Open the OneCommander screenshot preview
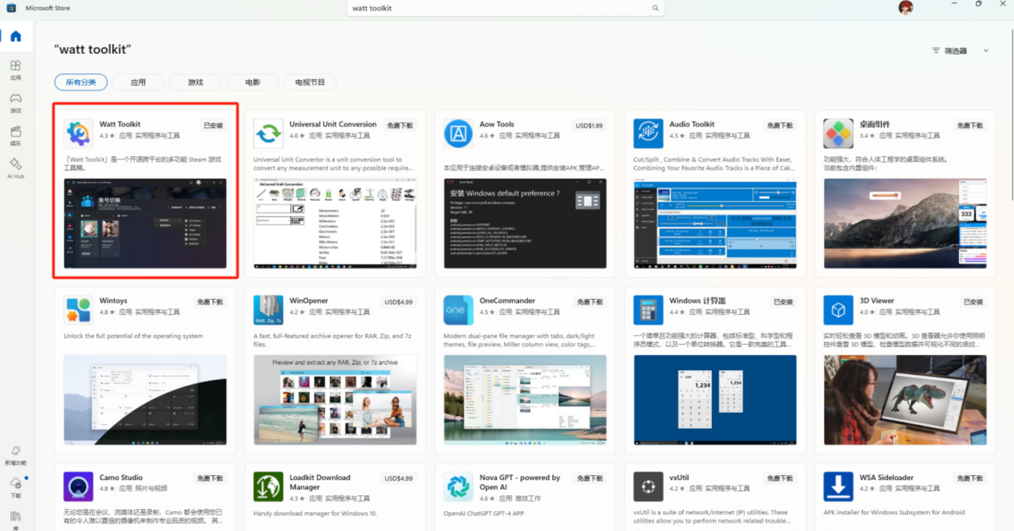 point(525,399)
